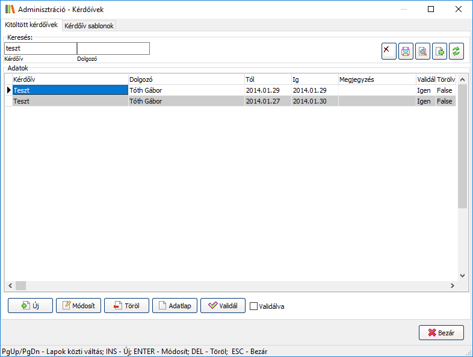Close the window with the Bezár button
This screenshot has width=473, height=357.
click(x=441, y=332)
